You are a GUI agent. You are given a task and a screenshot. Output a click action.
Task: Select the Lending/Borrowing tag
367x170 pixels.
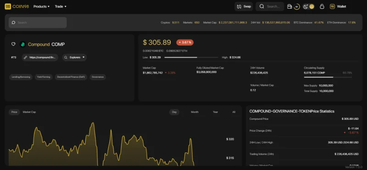(x=21, y=77)
